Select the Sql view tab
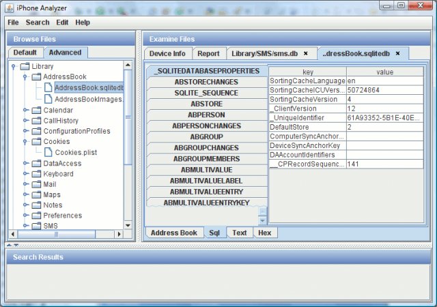The width and height of the screenshot is (437, 307). 214,233
